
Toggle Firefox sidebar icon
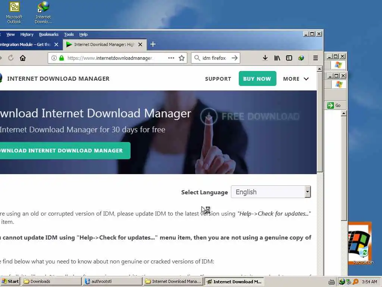289,58
